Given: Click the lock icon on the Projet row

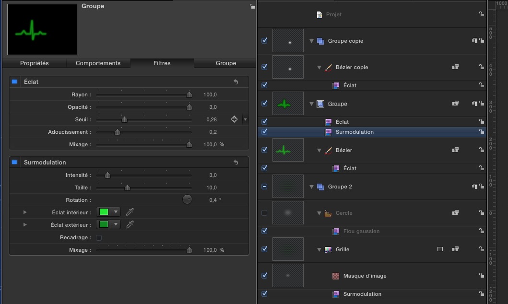Looking at the screenshot, I should click(481, 15).
